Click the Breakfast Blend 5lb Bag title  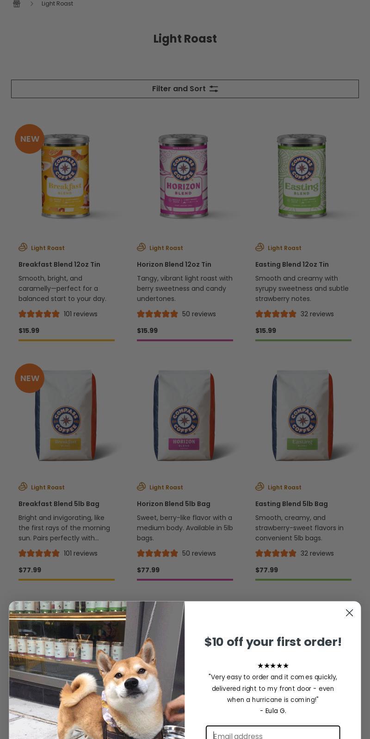[59, 504]
